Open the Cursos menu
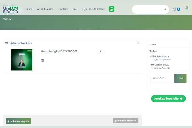 pyautogui.click(x=28, y=9)
